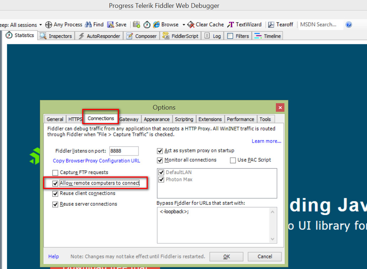Click the Fiddler listens on port field
The height and width of the screenshot is (269, 367).
pyautogui.click(x=124, y=151)
